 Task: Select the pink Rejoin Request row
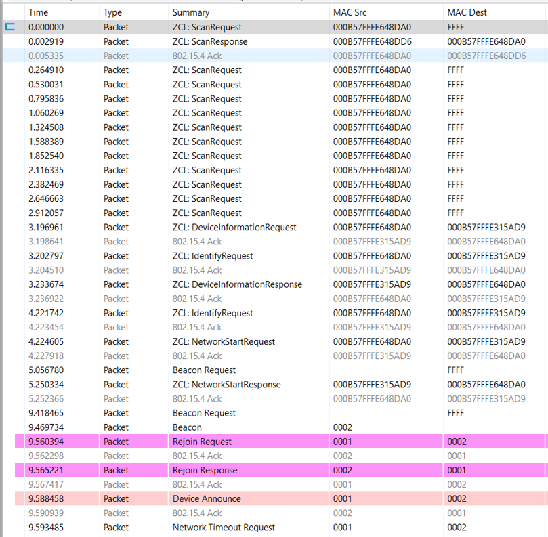[202, 442]
